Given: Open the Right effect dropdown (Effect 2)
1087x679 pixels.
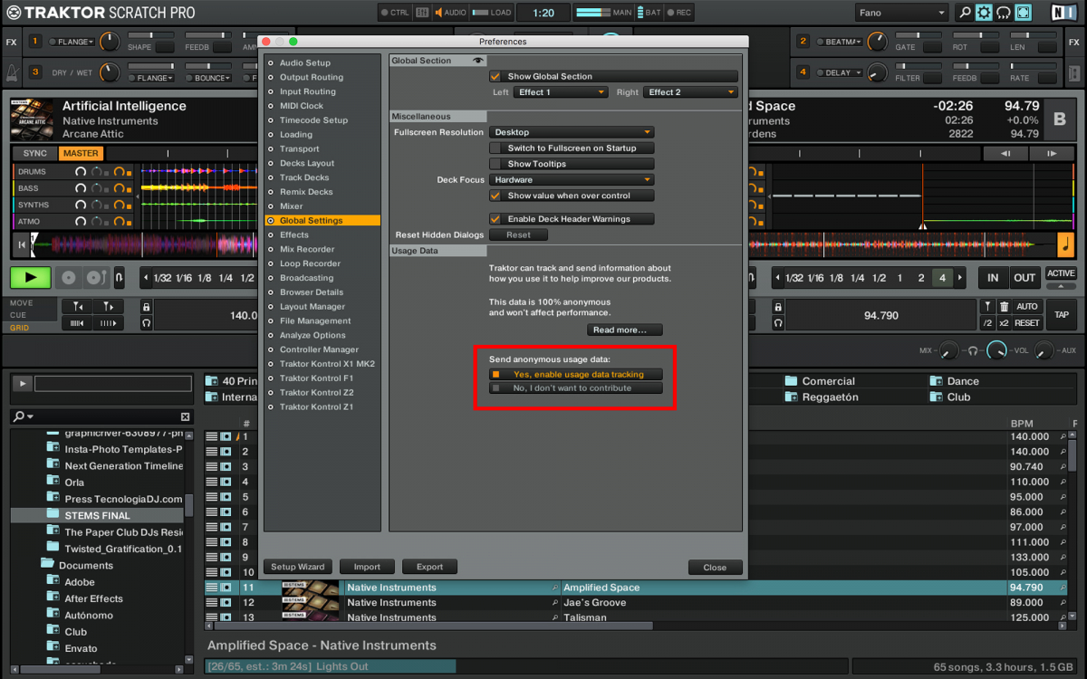Looking at the screenshot, I should (x=691, y=92).
